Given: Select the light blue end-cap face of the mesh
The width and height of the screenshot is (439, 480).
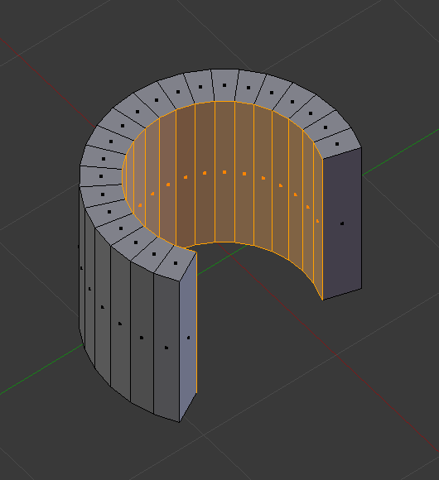Looking at the screenshot, I should (x=188, y=338).
